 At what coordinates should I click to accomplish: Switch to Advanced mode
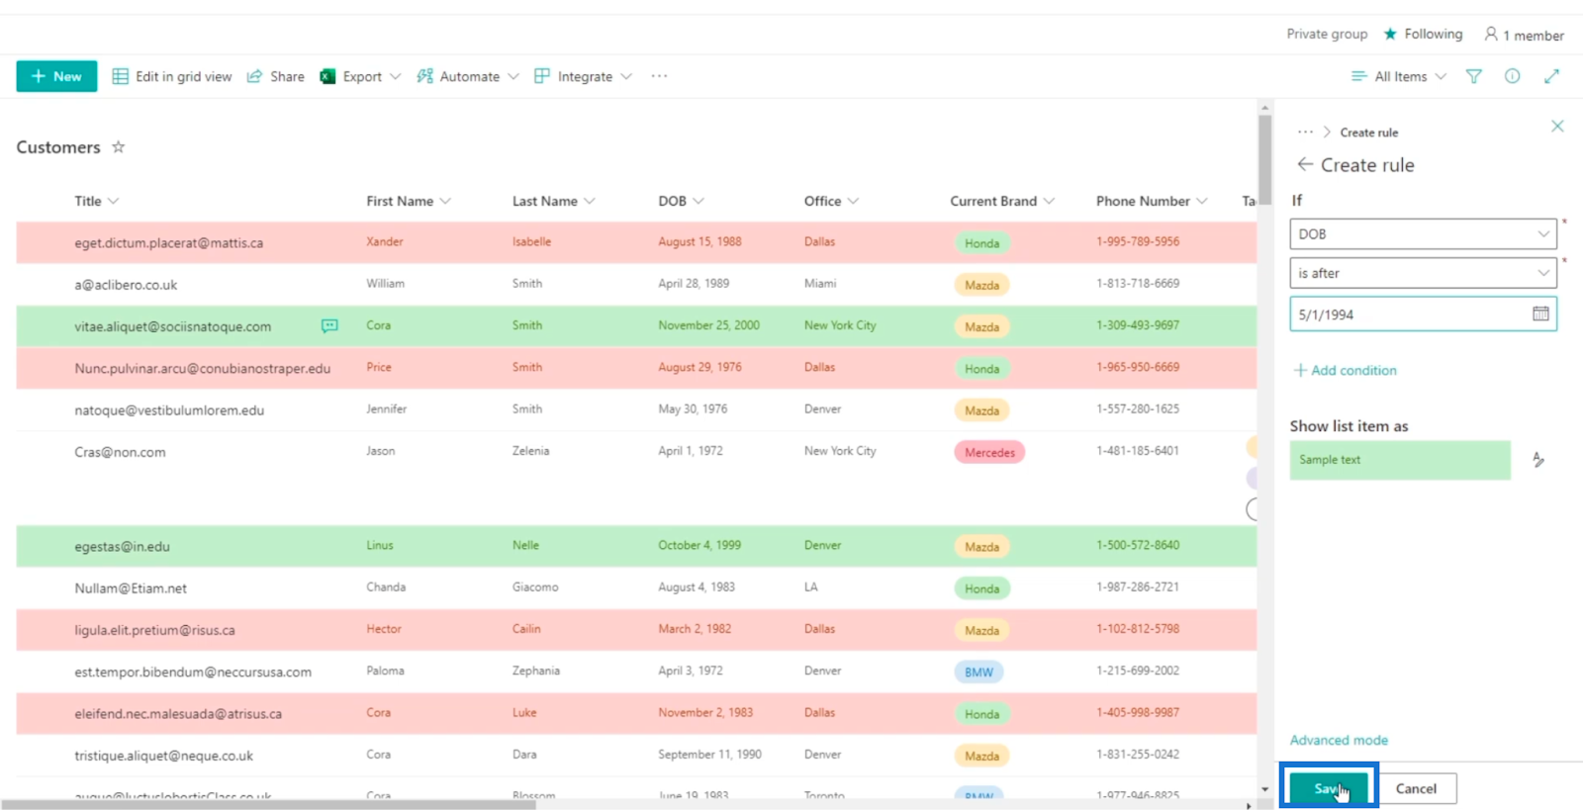coord(1339,740)
